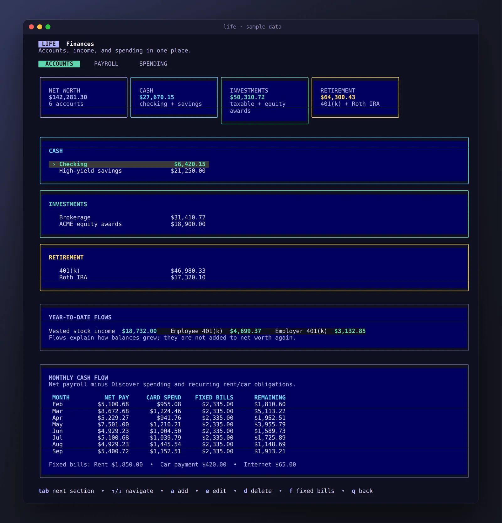Click the 'a add' shortcut hint
Image resolution: width=502 pixels, height=523 pixels.
click(179, 491)
